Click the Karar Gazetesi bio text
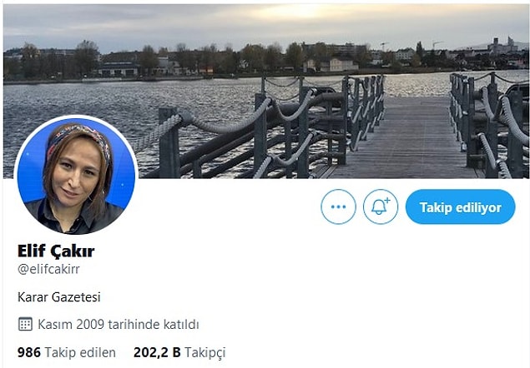Image resolution: width=530 pixels, height=368 pixels. click(58, 297)
